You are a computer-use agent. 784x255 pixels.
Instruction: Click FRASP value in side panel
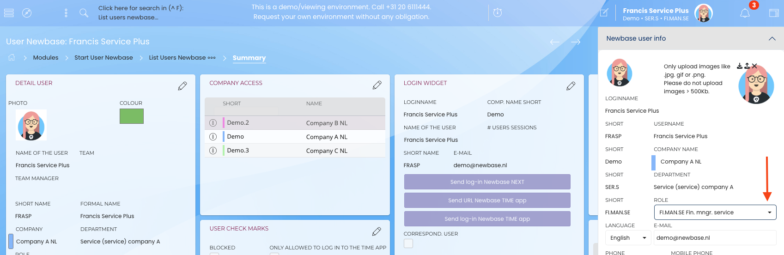click(x=613, y=136)
